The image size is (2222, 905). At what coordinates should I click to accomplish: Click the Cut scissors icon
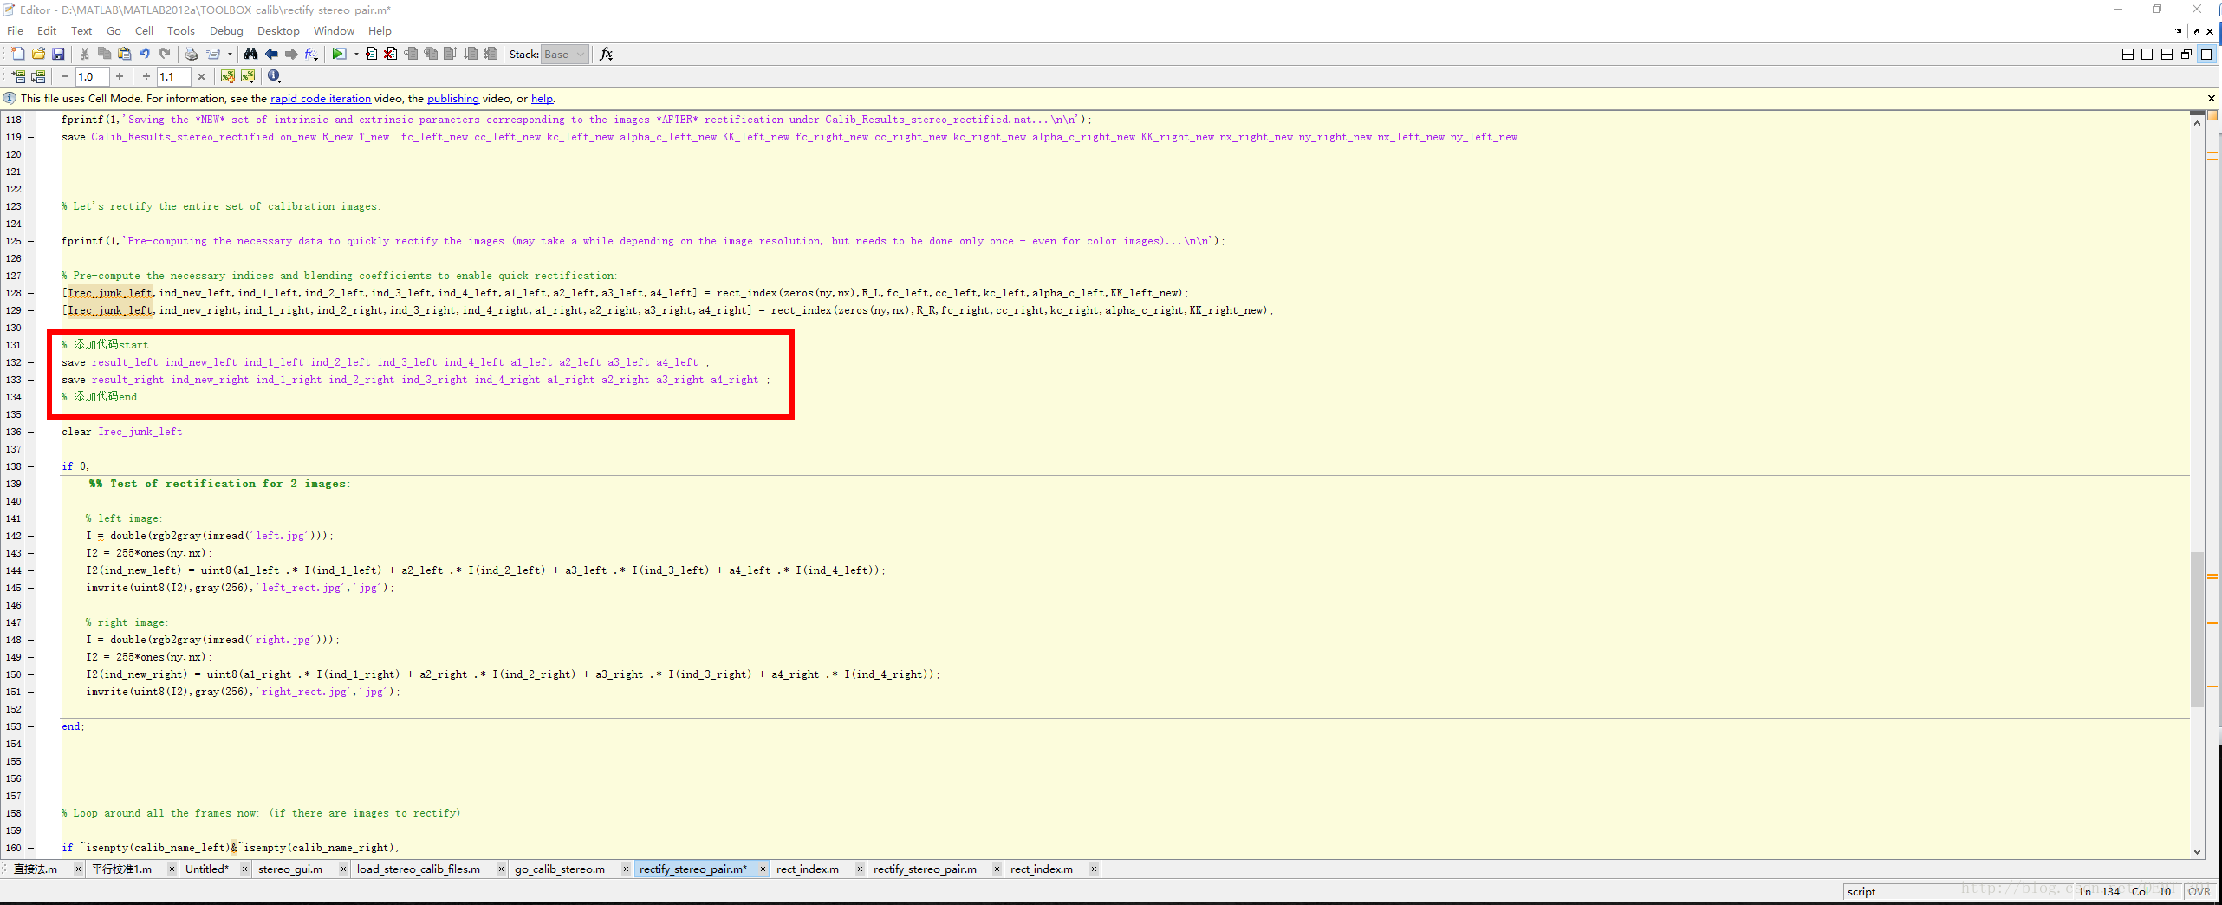click(x=84, y=54)
